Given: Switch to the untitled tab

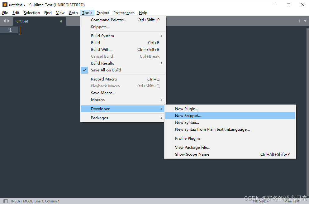Looking at the screenshot, I should coord(40,21).
